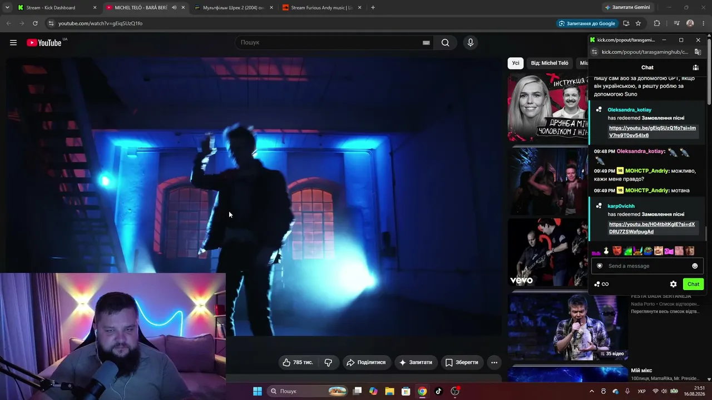Open the dancing crowd video thumbnail

click(x=548, y=181)
